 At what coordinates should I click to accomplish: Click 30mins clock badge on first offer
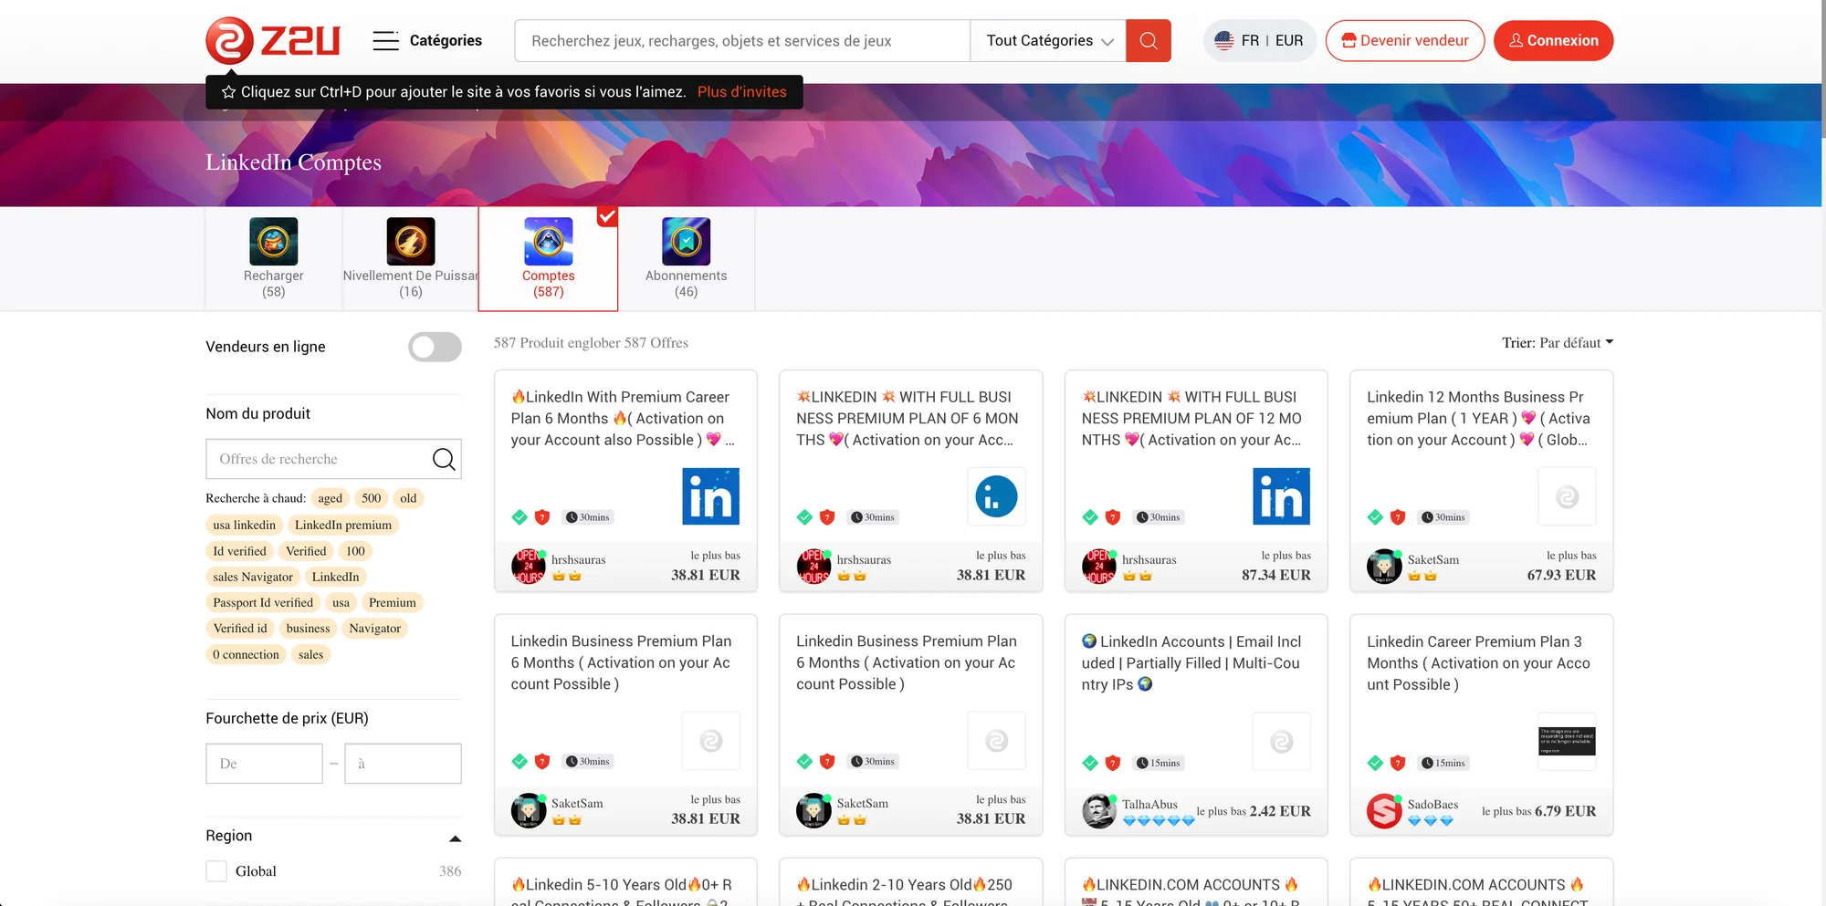pyautogui.click(x=587, y=517)
